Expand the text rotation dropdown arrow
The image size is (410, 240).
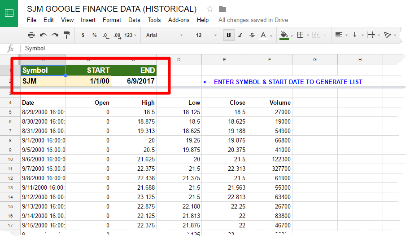click(395, 36)
